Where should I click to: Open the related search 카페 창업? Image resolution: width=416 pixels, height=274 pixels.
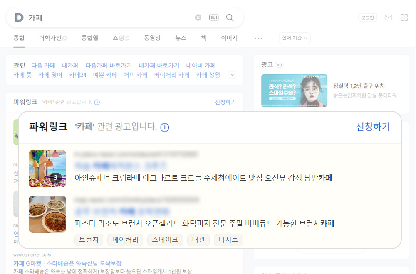pyautogui.click(x=208, y=75)
